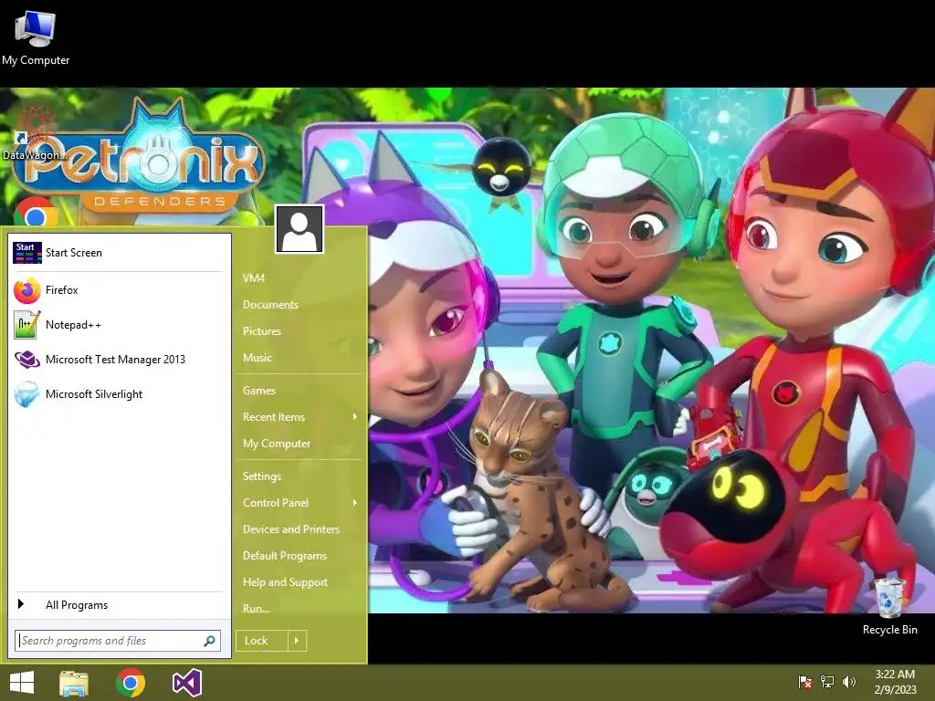The image size is (935, 701).
Task: Expand the Control Panel submenu arrow
Action: (355, 503)
